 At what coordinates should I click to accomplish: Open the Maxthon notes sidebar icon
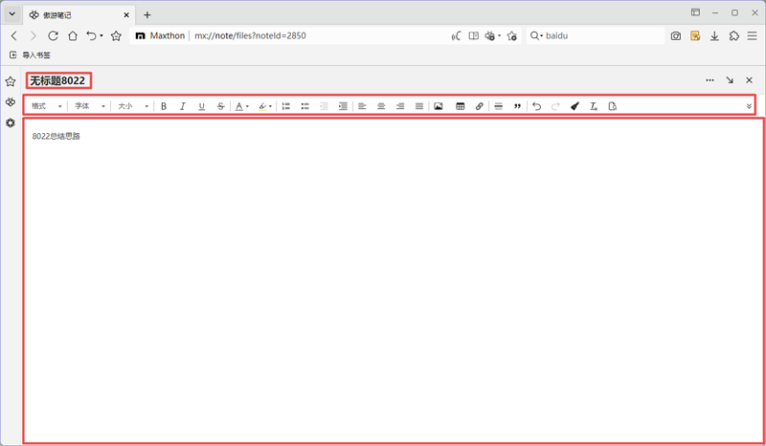[11, 102]
